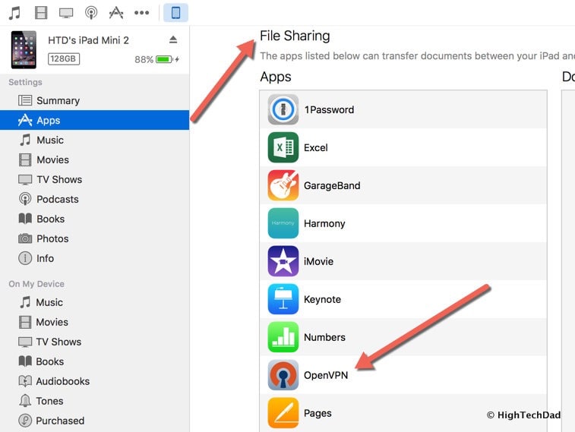Select the iPad device toolbar button
Screen dimensions: 575x432
tap(175, 13)
